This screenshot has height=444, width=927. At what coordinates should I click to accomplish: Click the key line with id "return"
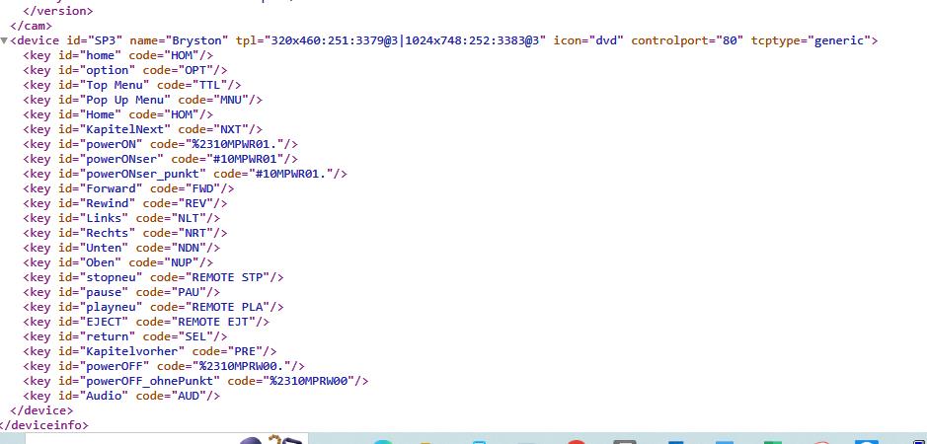[x=124, y=336]
